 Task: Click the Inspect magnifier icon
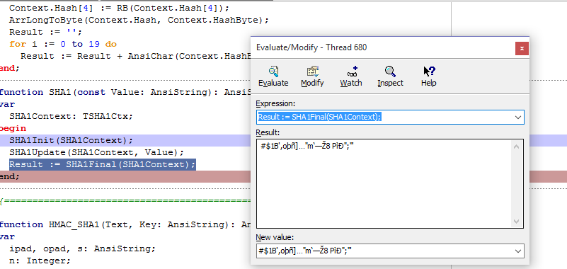[x=390, y=71]
